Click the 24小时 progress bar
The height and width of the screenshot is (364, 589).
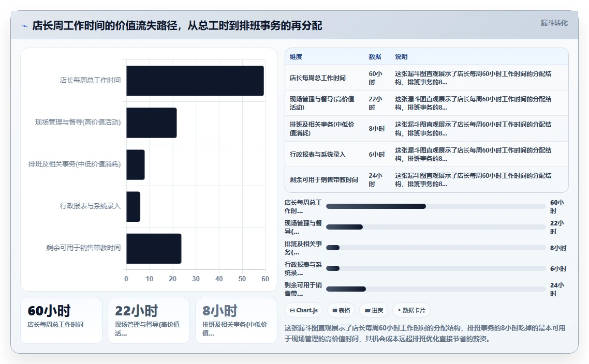click(436, 289)
